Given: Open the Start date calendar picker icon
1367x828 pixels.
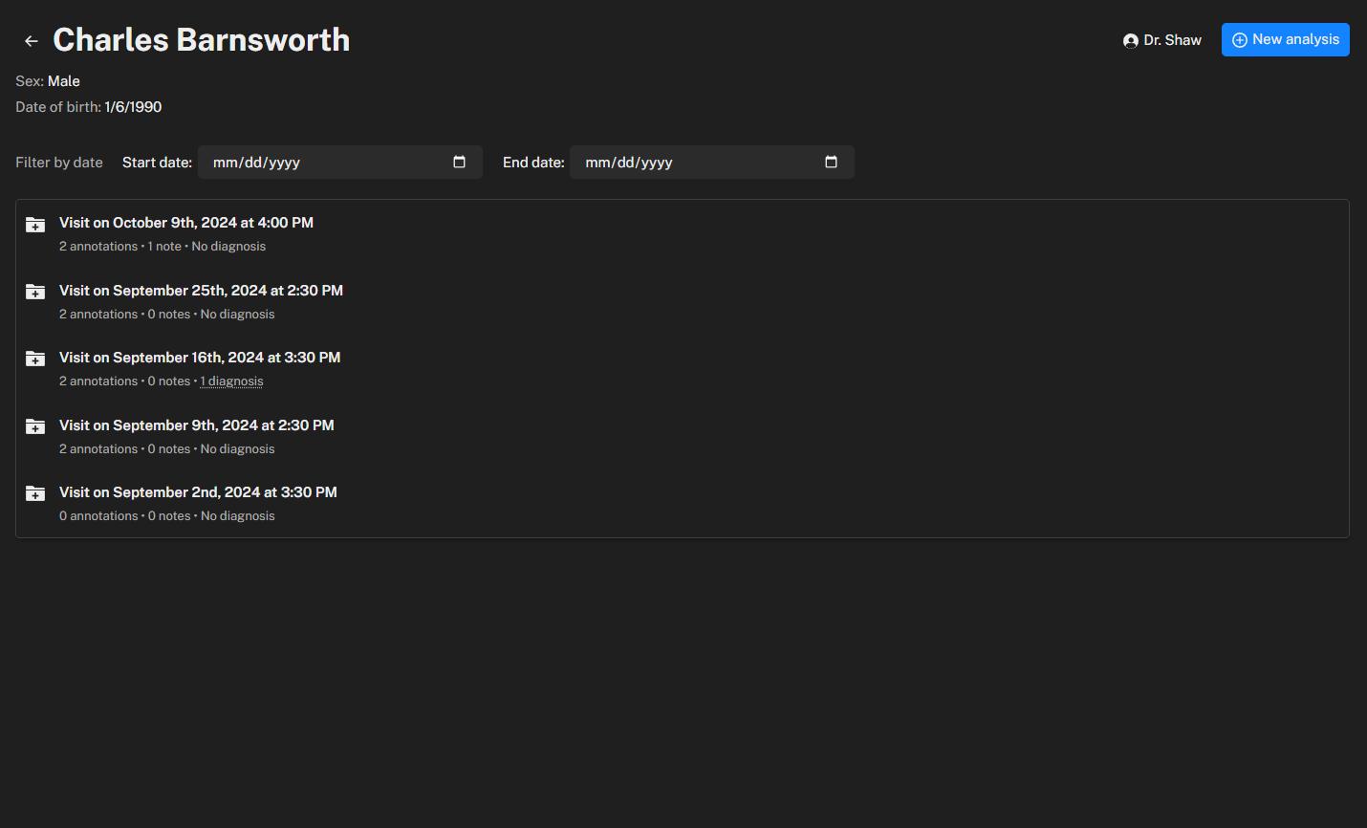Looking at the screenshot, I should click(x=459, y=163).
